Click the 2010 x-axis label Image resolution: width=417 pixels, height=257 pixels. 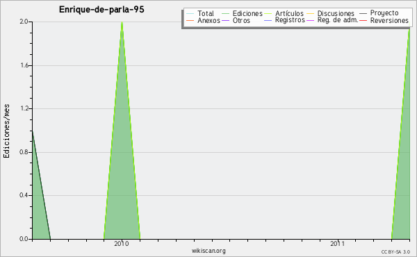tap(122, 244)
